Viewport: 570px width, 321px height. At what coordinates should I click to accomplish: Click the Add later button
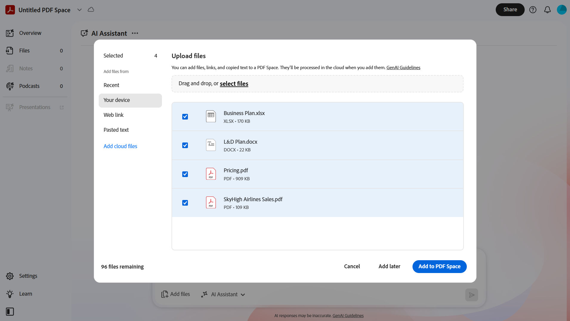coord(389,266)
